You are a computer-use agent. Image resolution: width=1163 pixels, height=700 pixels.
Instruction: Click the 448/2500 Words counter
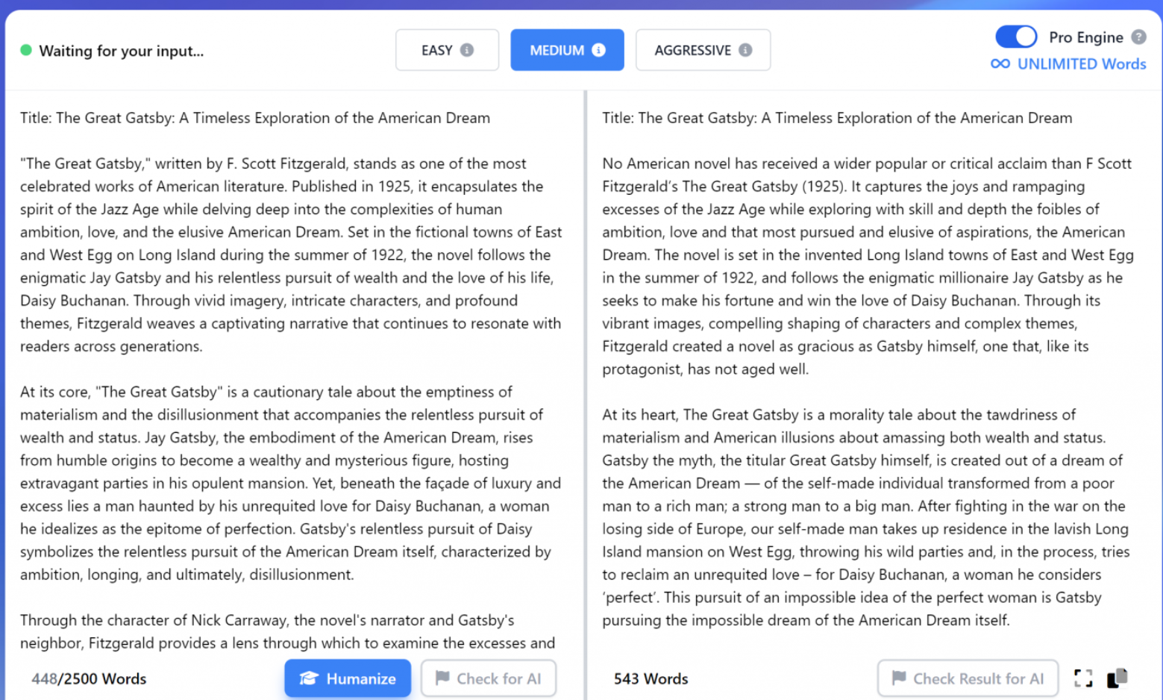pos(88,678)
